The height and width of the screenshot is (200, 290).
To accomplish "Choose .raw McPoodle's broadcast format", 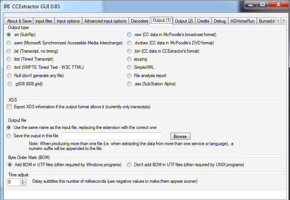I will [x=129, y=35].
